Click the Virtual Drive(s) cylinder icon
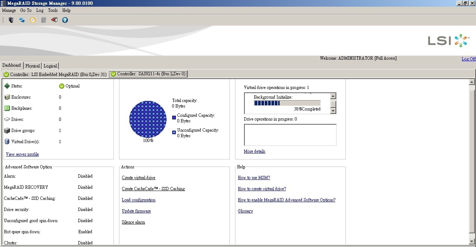The width and height of the screenshot is (476, 247). click(x=7, y=142)
